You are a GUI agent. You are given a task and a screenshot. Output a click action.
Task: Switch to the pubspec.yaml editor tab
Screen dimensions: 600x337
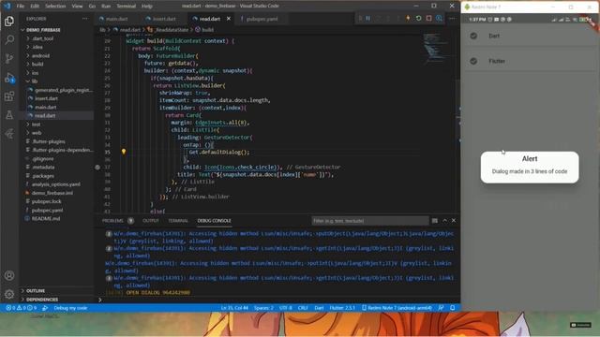262,19
